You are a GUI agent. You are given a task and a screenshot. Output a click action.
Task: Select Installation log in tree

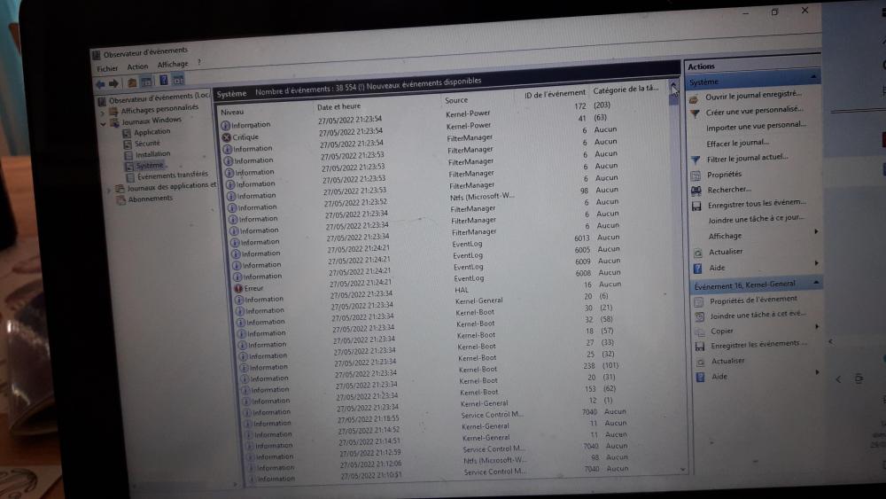click(152, 154)
